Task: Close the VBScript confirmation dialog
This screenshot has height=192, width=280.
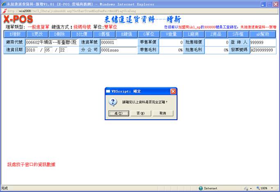Action: pos(173,91)
